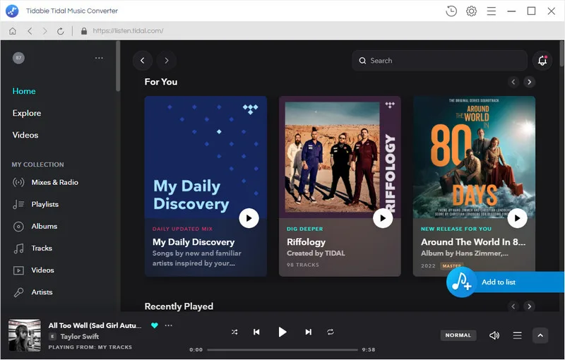
Task: Mute volume speaker icon
Action: coord(494,335)
